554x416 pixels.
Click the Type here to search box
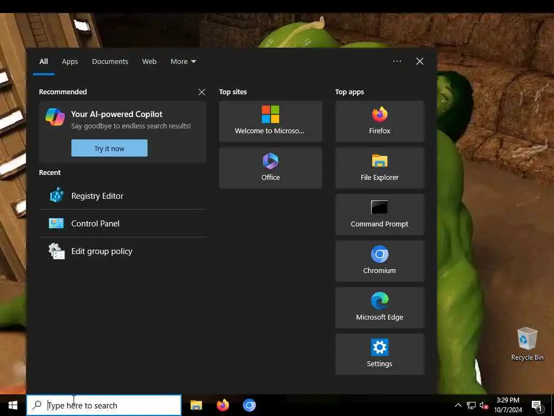104,405
